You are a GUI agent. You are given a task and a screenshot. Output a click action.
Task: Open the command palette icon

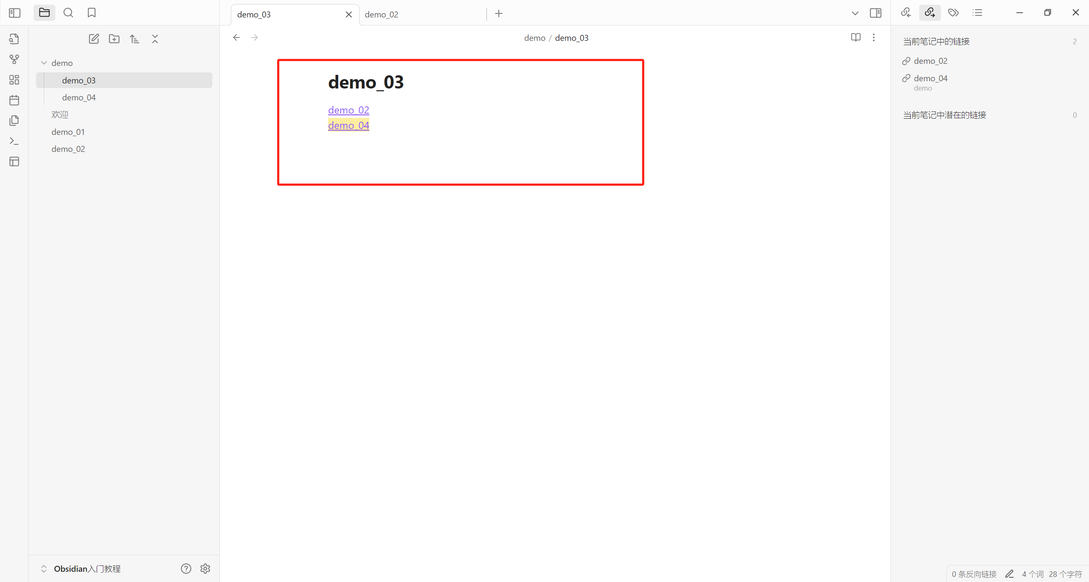14,141
